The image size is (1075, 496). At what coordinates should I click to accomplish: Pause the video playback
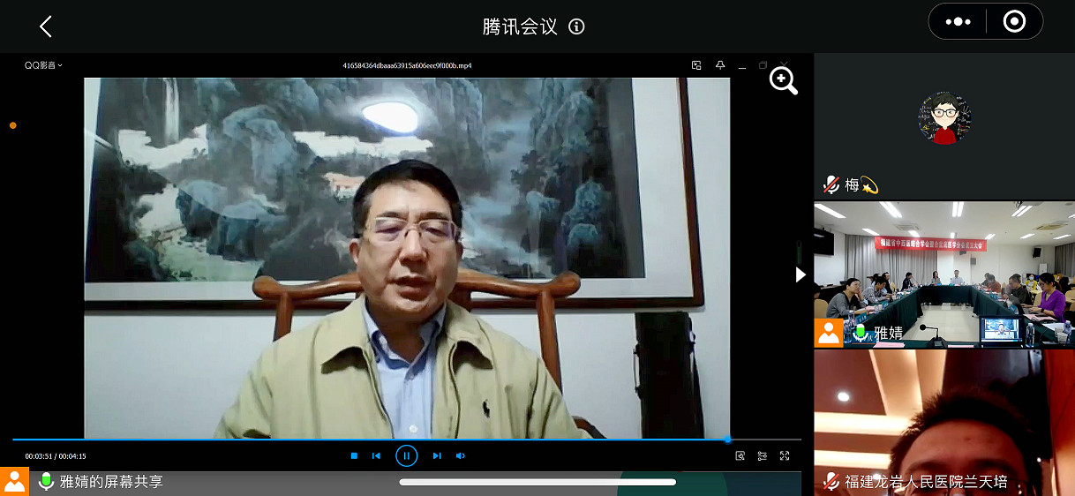[x=406, y=455]
